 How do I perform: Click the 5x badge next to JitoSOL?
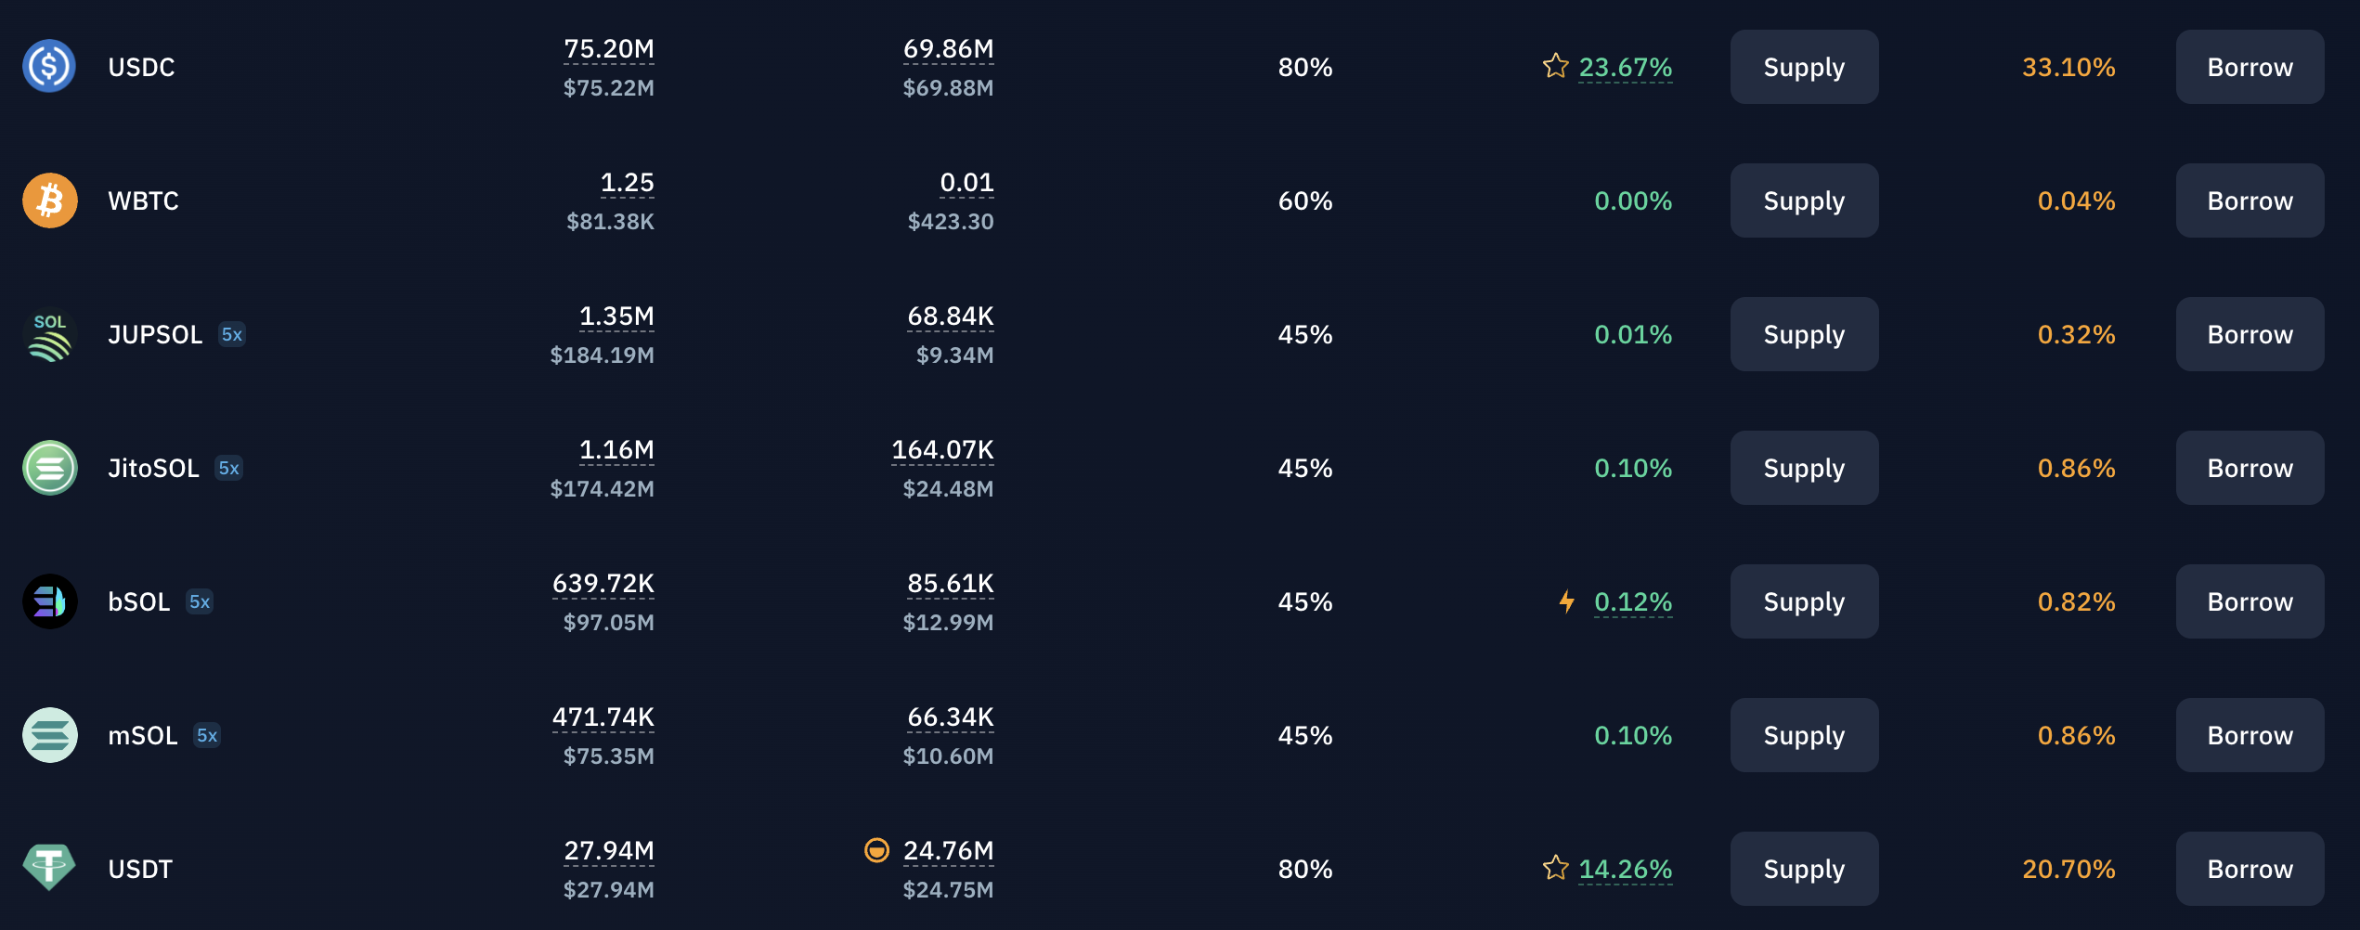[x=228, y=468]
